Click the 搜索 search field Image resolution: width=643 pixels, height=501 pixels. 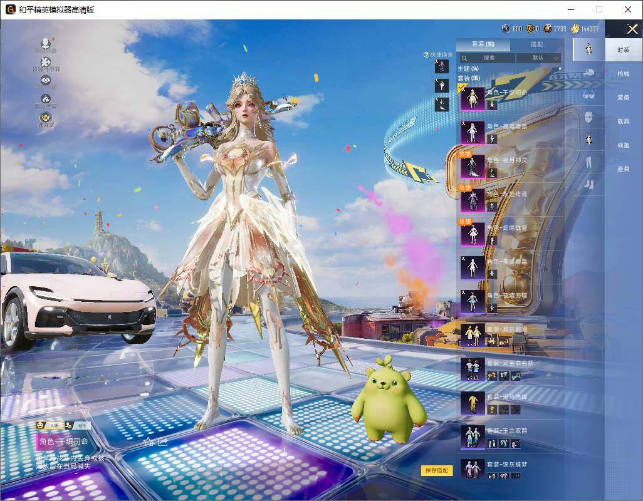click(486, 58)
